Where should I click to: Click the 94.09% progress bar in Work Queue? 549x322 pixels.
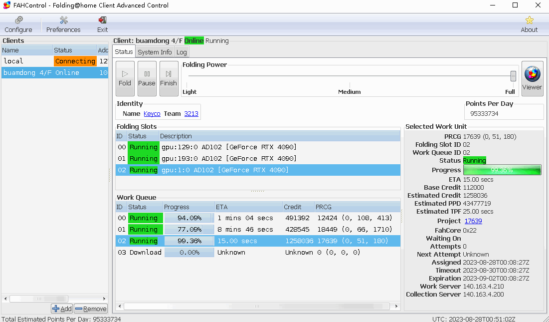[x=189, y=218]
